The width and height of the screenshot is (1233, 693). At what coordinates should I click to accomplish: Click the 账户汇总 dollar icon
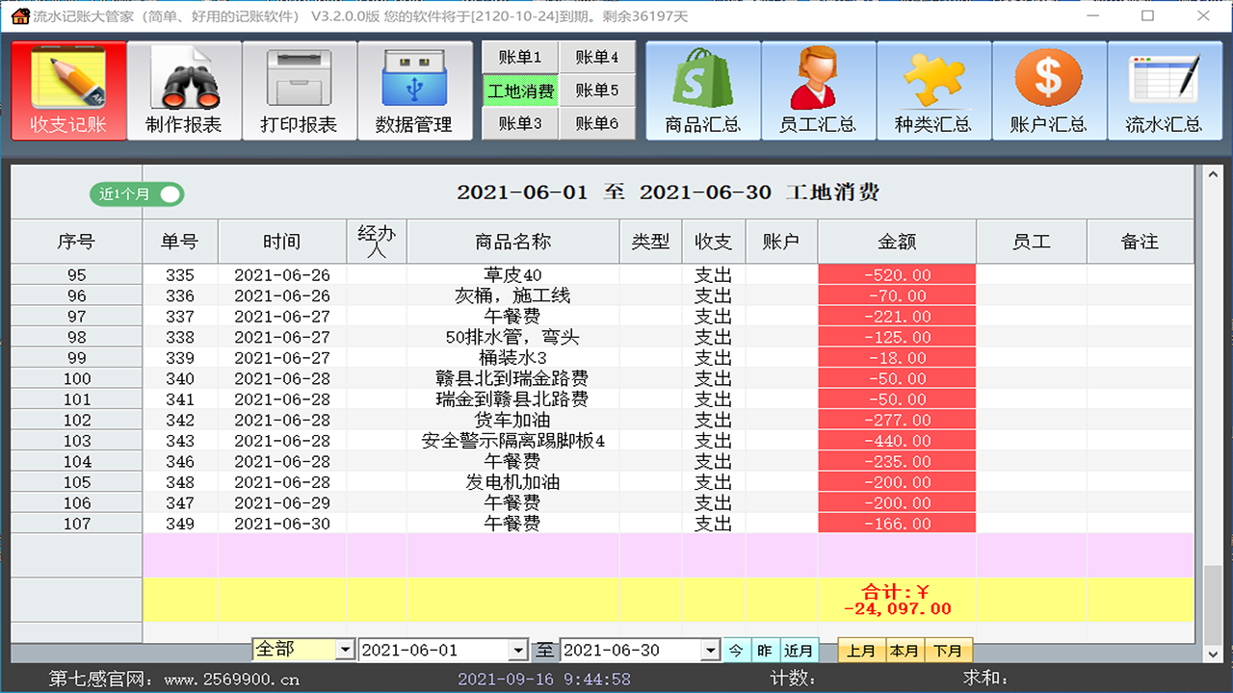[1049, 90]
